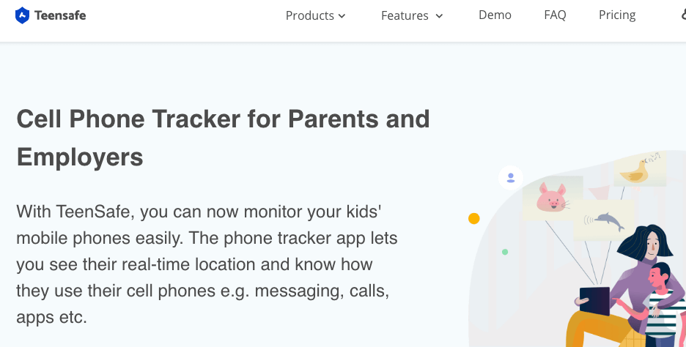Click the Teensafe shield logo icon

pyautogui.click(x=22, y=15)
